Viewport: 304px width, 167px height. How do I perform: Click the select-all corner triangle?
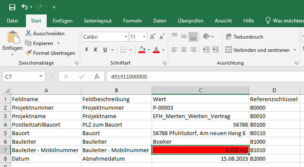[x=7, y=91]
